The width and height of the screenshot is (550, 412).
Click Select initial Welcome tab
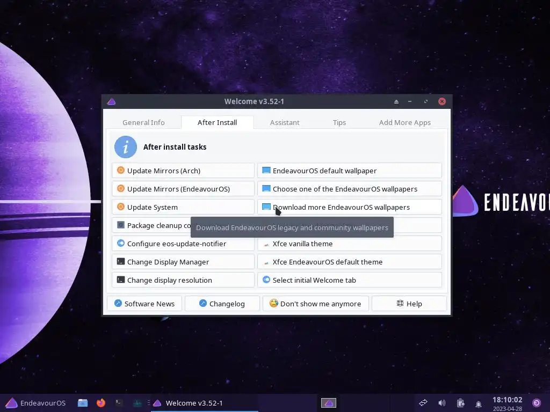coord(349,280)
